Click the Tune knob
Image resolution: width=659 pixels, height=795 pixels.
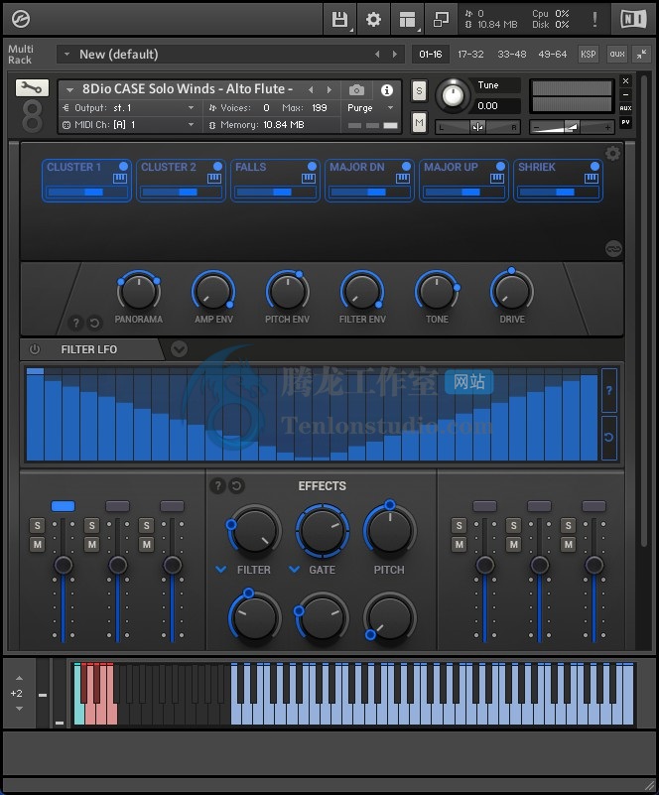point(453,95)
